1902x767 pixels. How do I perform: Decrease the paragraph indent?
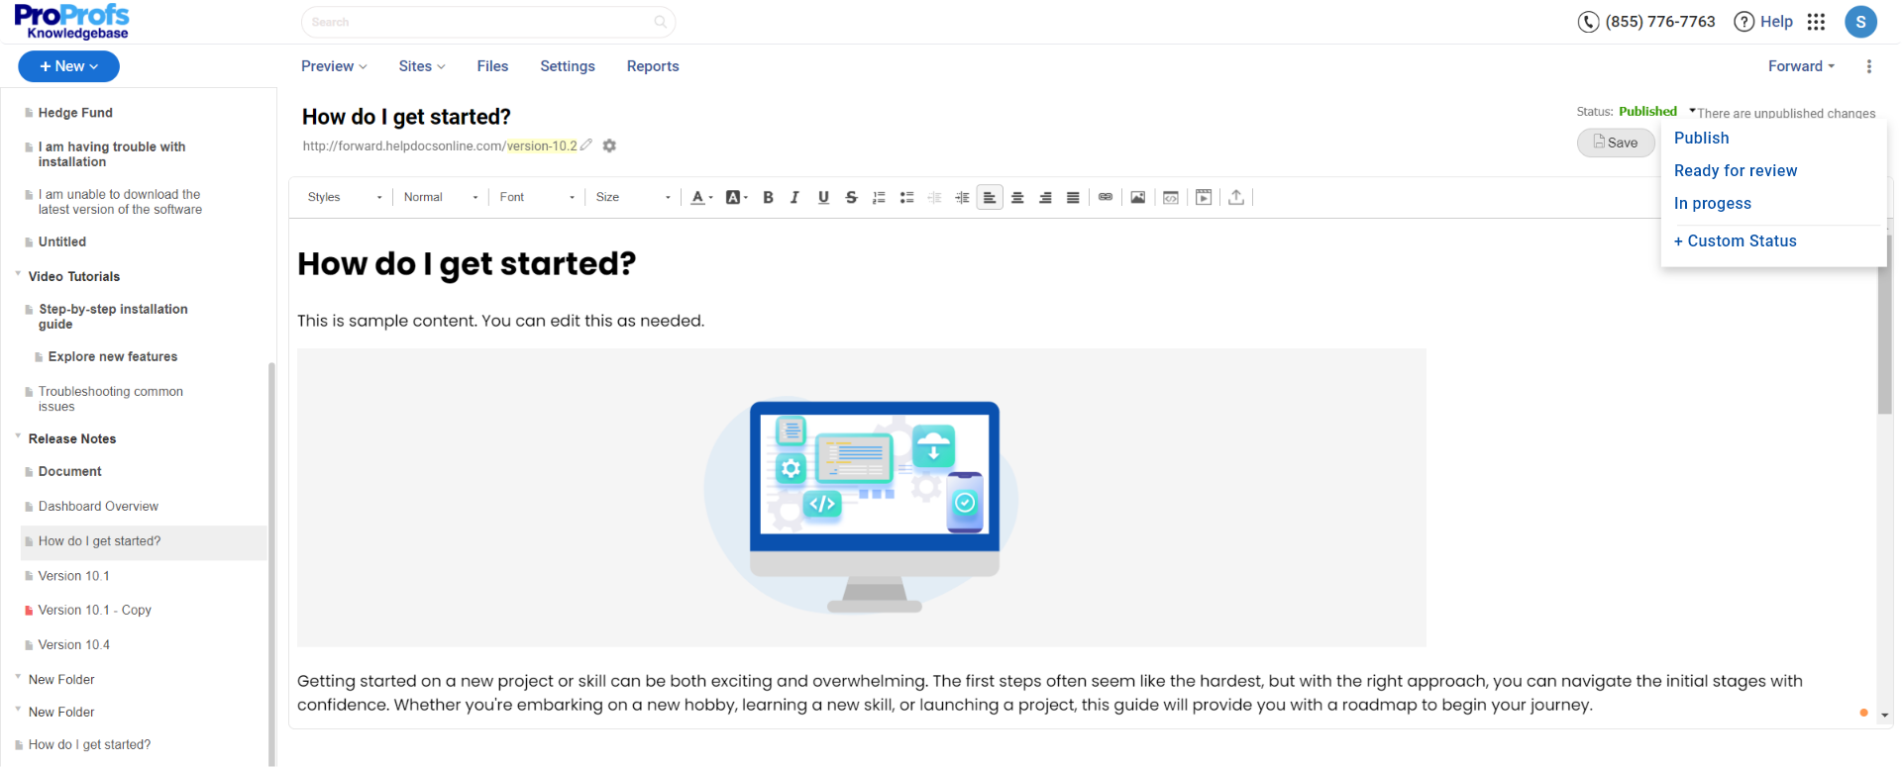[x=934, y=197]
